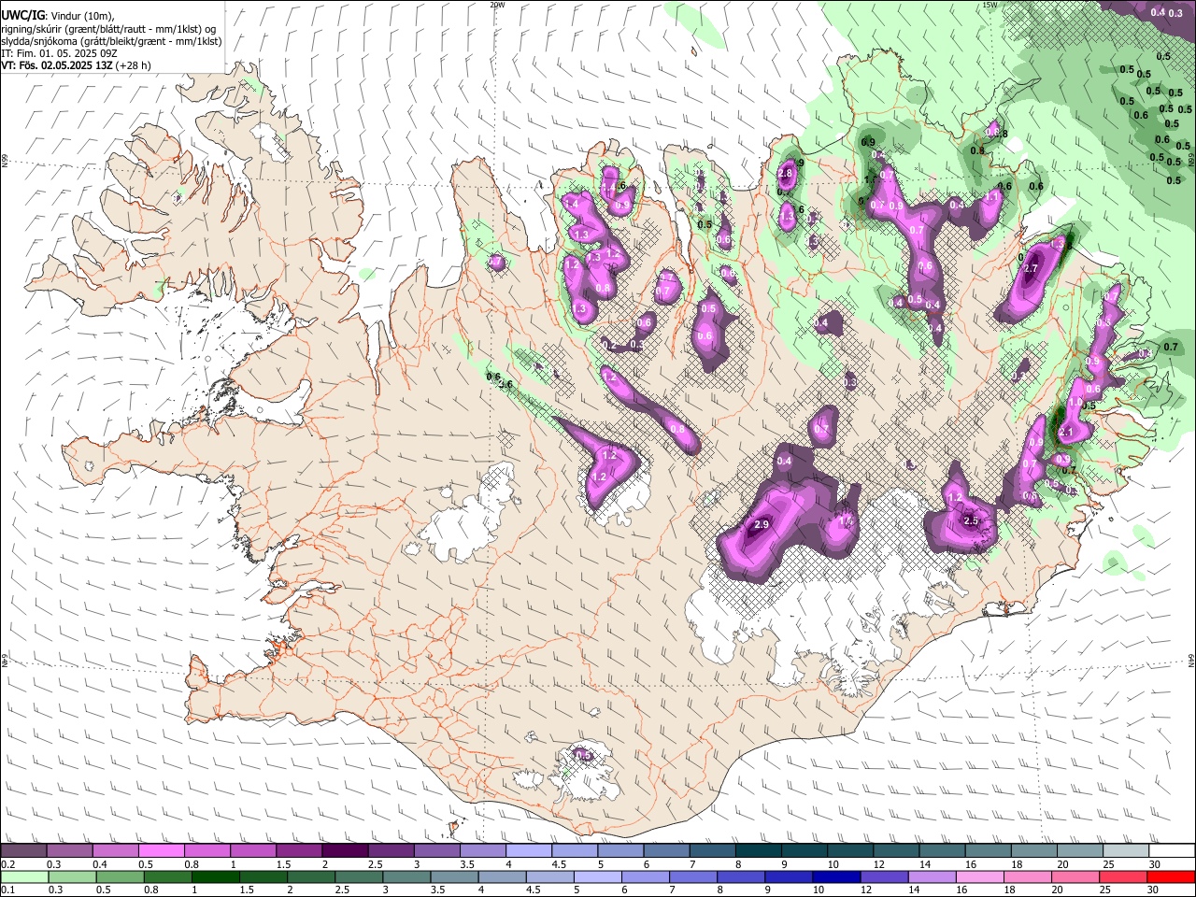This screenshot has height=897, width=1196.
Task: Click the 20W longitude label at the top
Action: (497, 5)
